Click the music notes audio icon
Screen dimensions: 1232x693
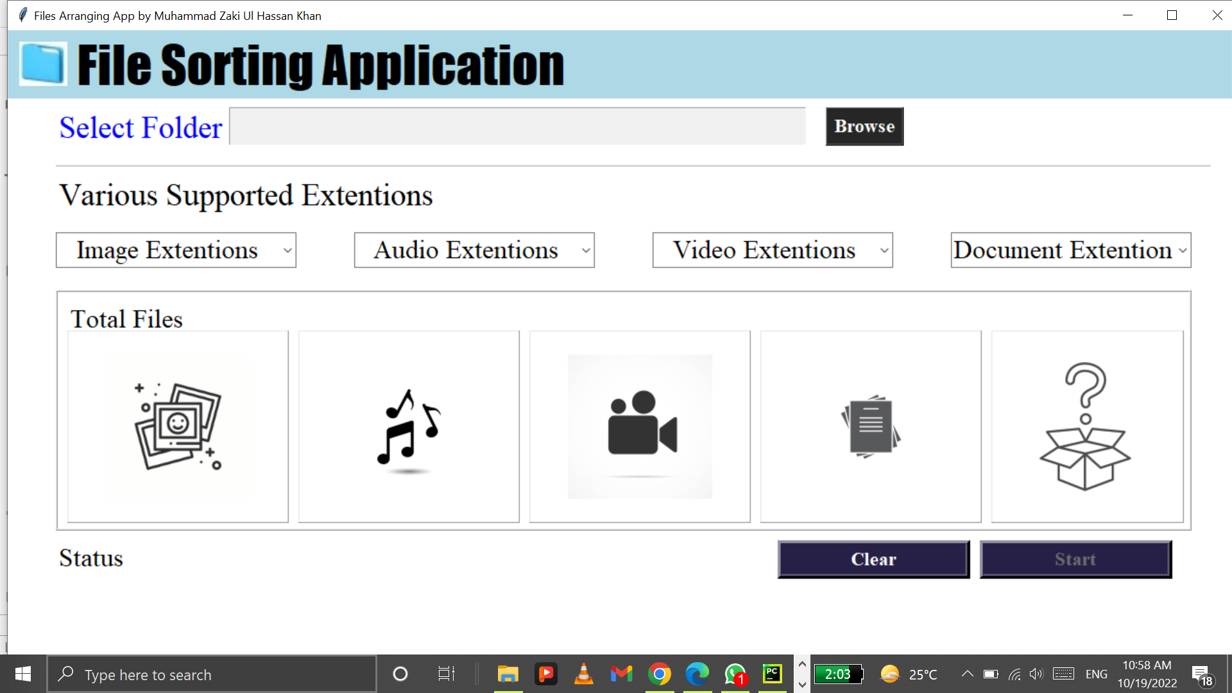[409, 426]
